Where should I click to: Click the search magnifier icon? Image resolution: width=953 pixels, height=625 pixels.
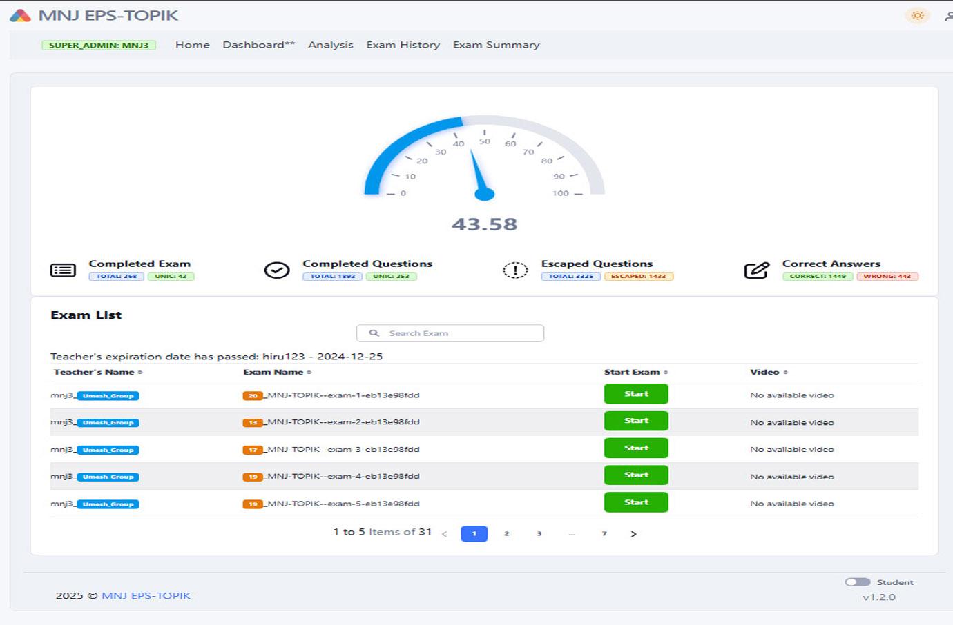pyautogui.click(x=374, y=333)
